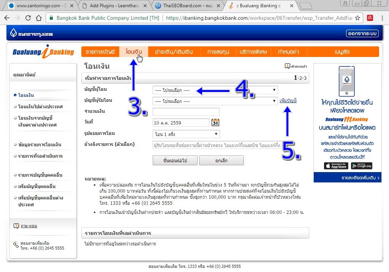This screenshot has height=272, width=389.
Task: Open a new browser tab
Action: pos(306,6)
